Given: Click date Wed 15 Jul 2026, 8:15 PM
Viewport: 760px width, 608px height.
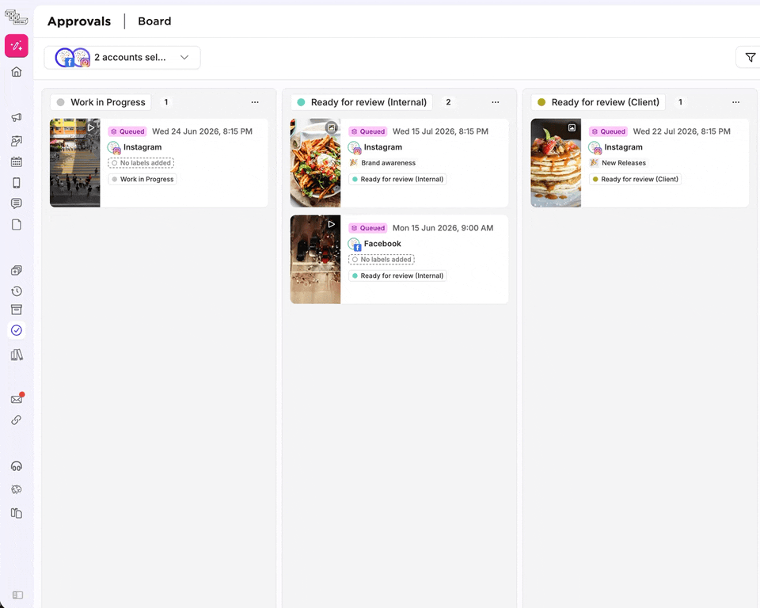Looking at the screenshot, I should [x=441, y=131].
